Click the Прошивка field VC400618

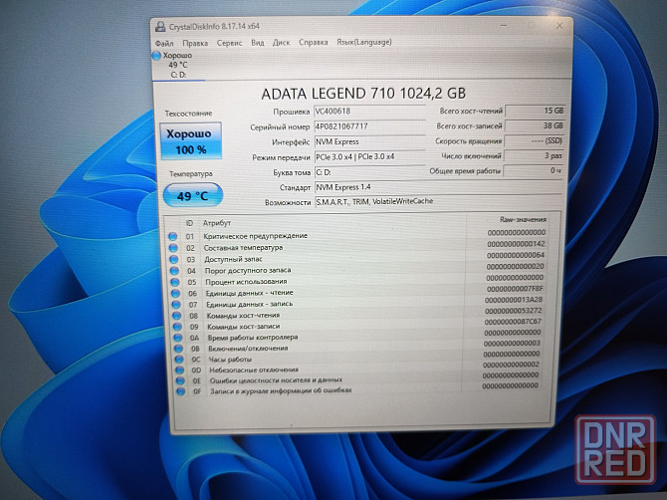(x=369, y=112)
